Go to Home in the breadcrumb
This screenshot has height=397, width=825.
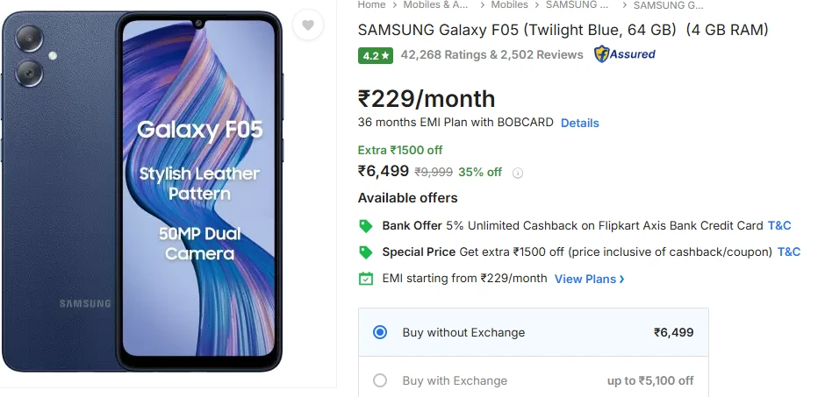(x=371, y=5)
